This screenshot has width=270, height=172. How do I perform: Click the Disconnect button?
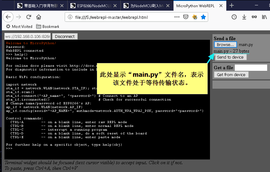65,36
